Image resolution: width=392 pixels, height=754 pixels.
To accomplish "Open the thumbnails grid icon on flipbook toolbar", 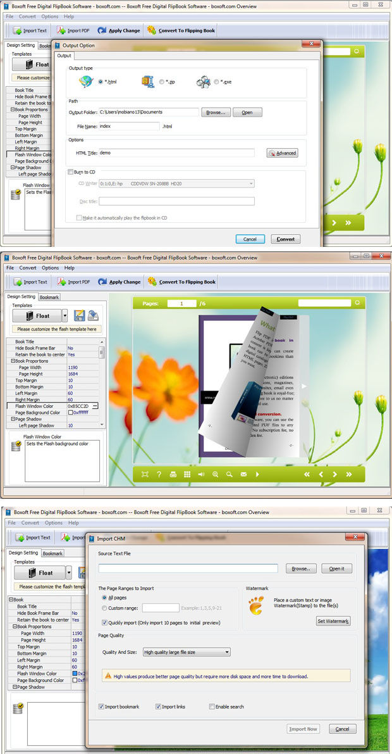I will coord(187,474).
